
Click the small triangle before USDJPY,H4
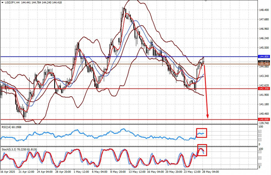point(2,3)
